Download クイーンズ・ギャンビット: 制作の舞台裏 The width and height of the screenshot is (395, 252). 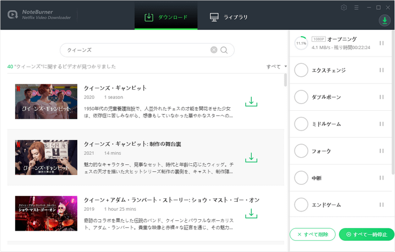click(x=251, y=158)
